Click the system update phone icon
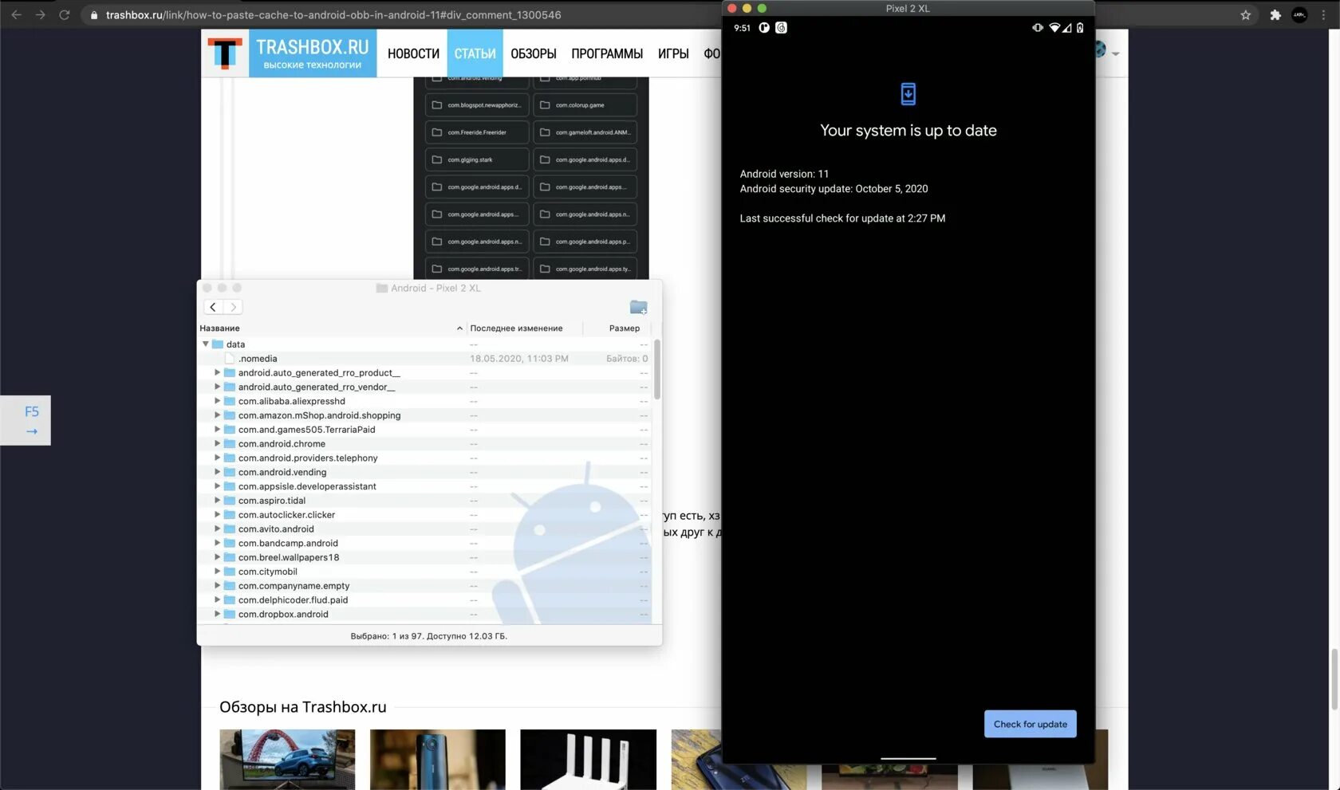The height and width of the screenshot is (790, 1340). (x=908, y=94)
